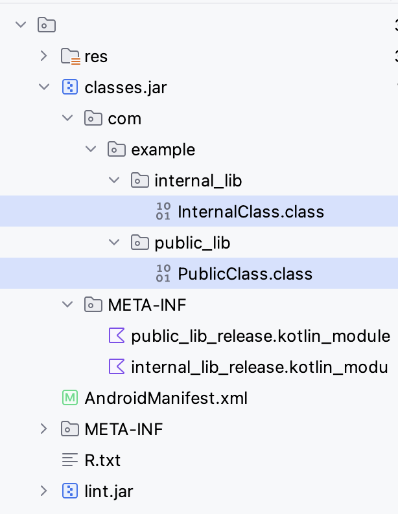Expand the lint.jar node
The image size is (398, 514).
pos(43,491)
